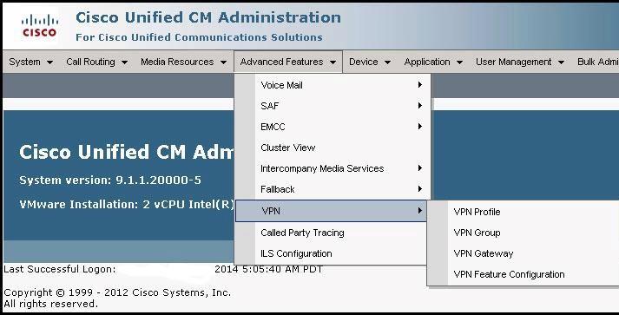Choose Cluster View from the menu
This screenshot has width=619, height=315.
tap(333, 148)
